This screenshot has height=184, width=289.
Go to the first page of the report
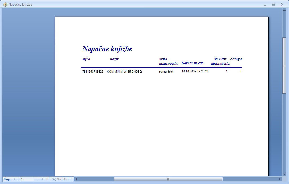(x=14, y=179)
